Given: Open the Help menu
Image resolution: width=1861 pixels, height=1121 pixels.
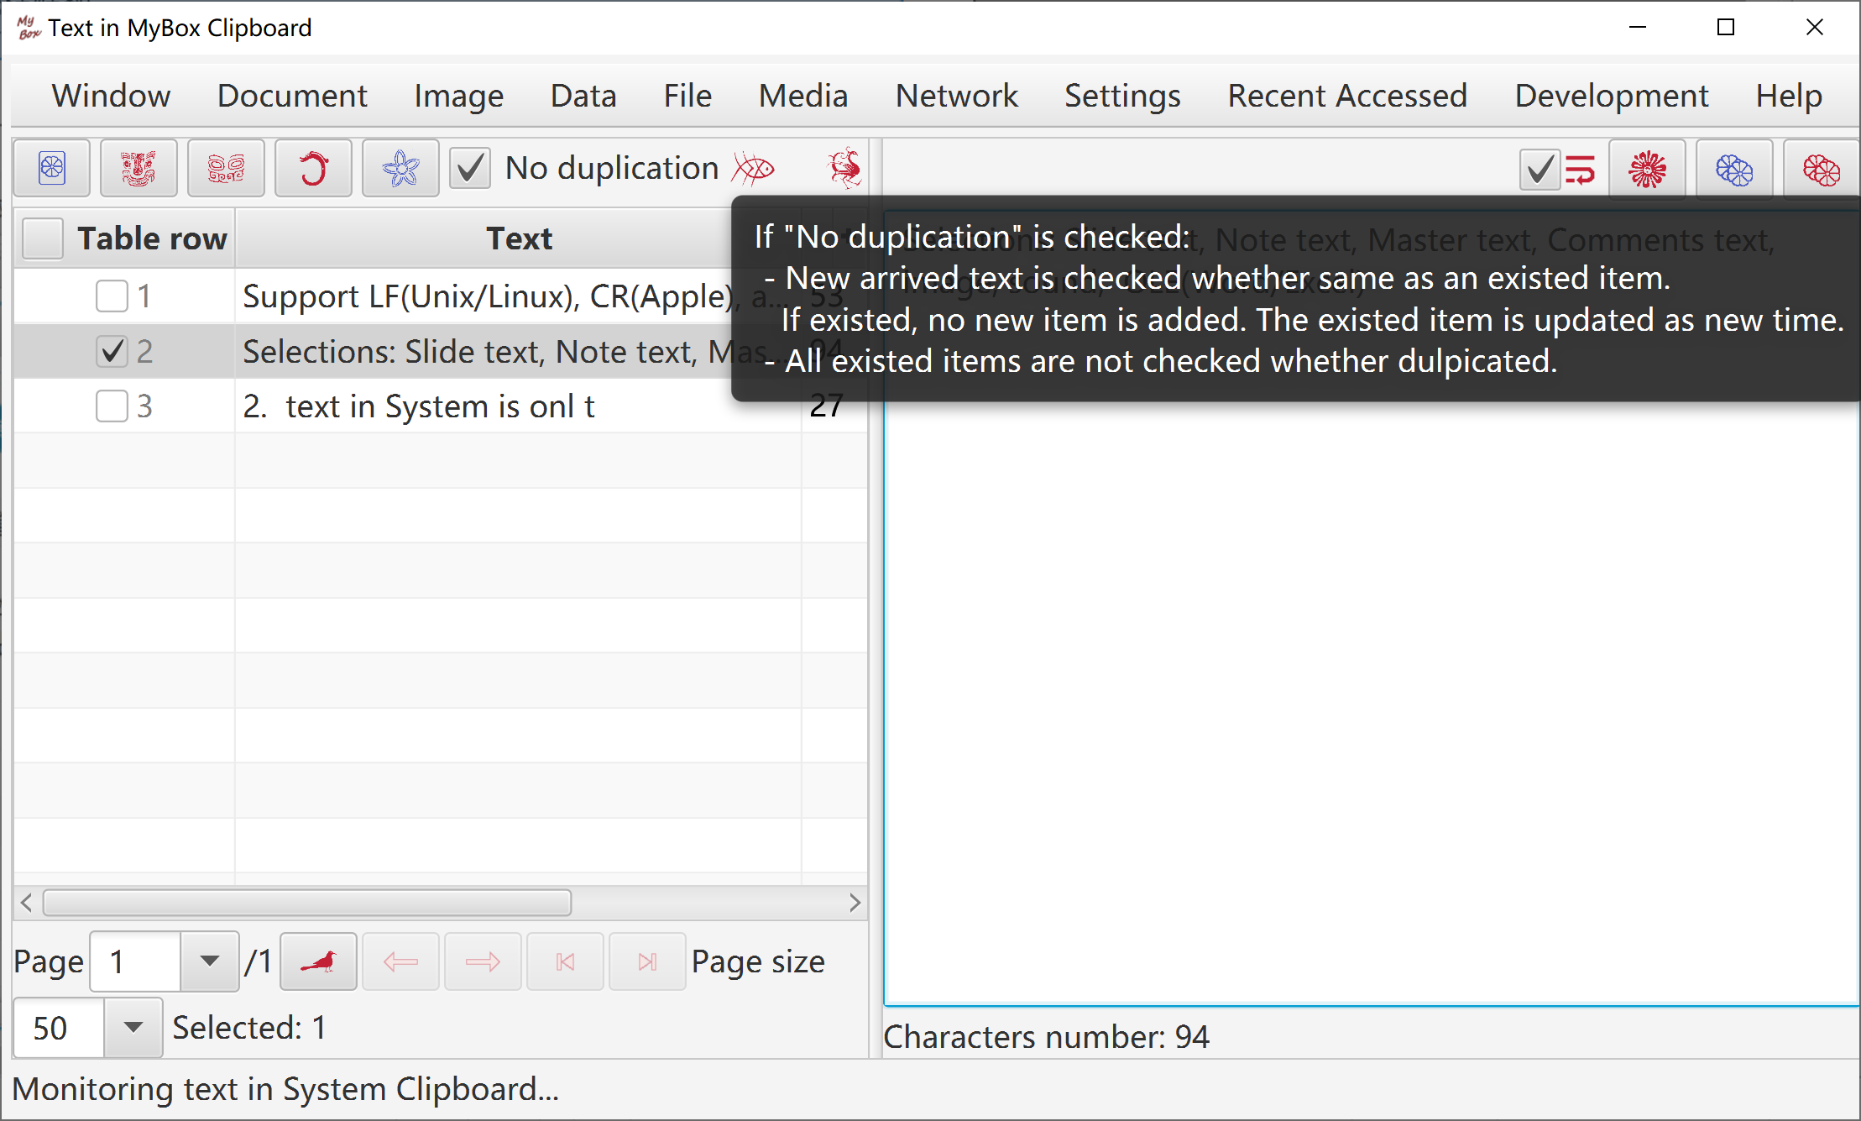Looking at the screenshot, I should pos(1788,96).
